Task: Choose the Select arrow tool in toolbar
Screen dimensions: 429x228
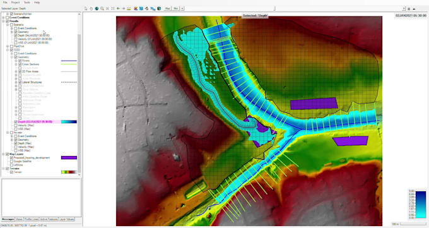Action: [x=86, y=8]
